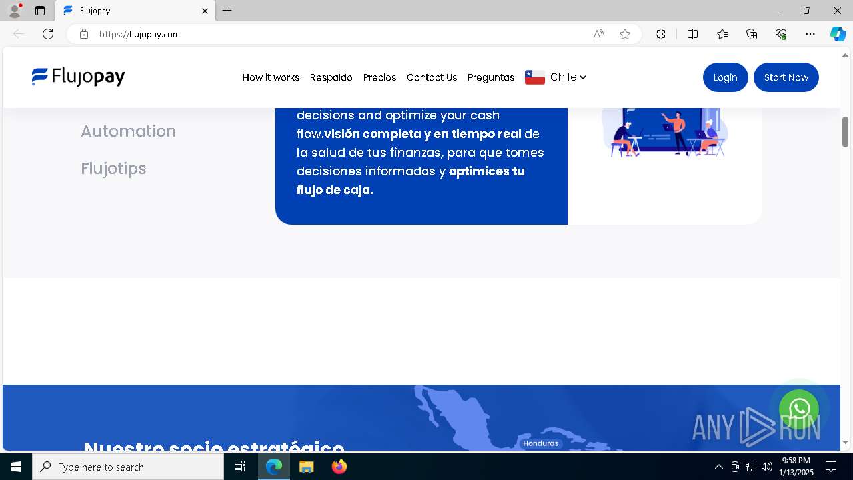Click the address bar URL flujopay.com
Viewport: 853px width, 480px height.
coord(139,34)
